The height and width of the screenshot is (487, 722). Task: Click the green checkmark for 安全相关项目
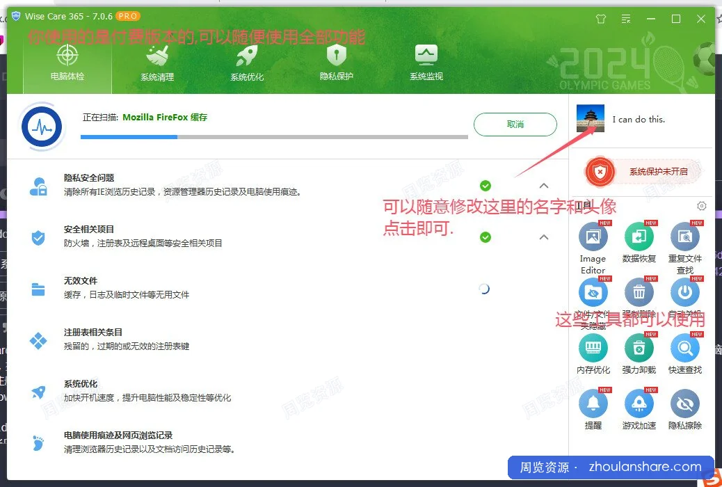tap(486, 237)
